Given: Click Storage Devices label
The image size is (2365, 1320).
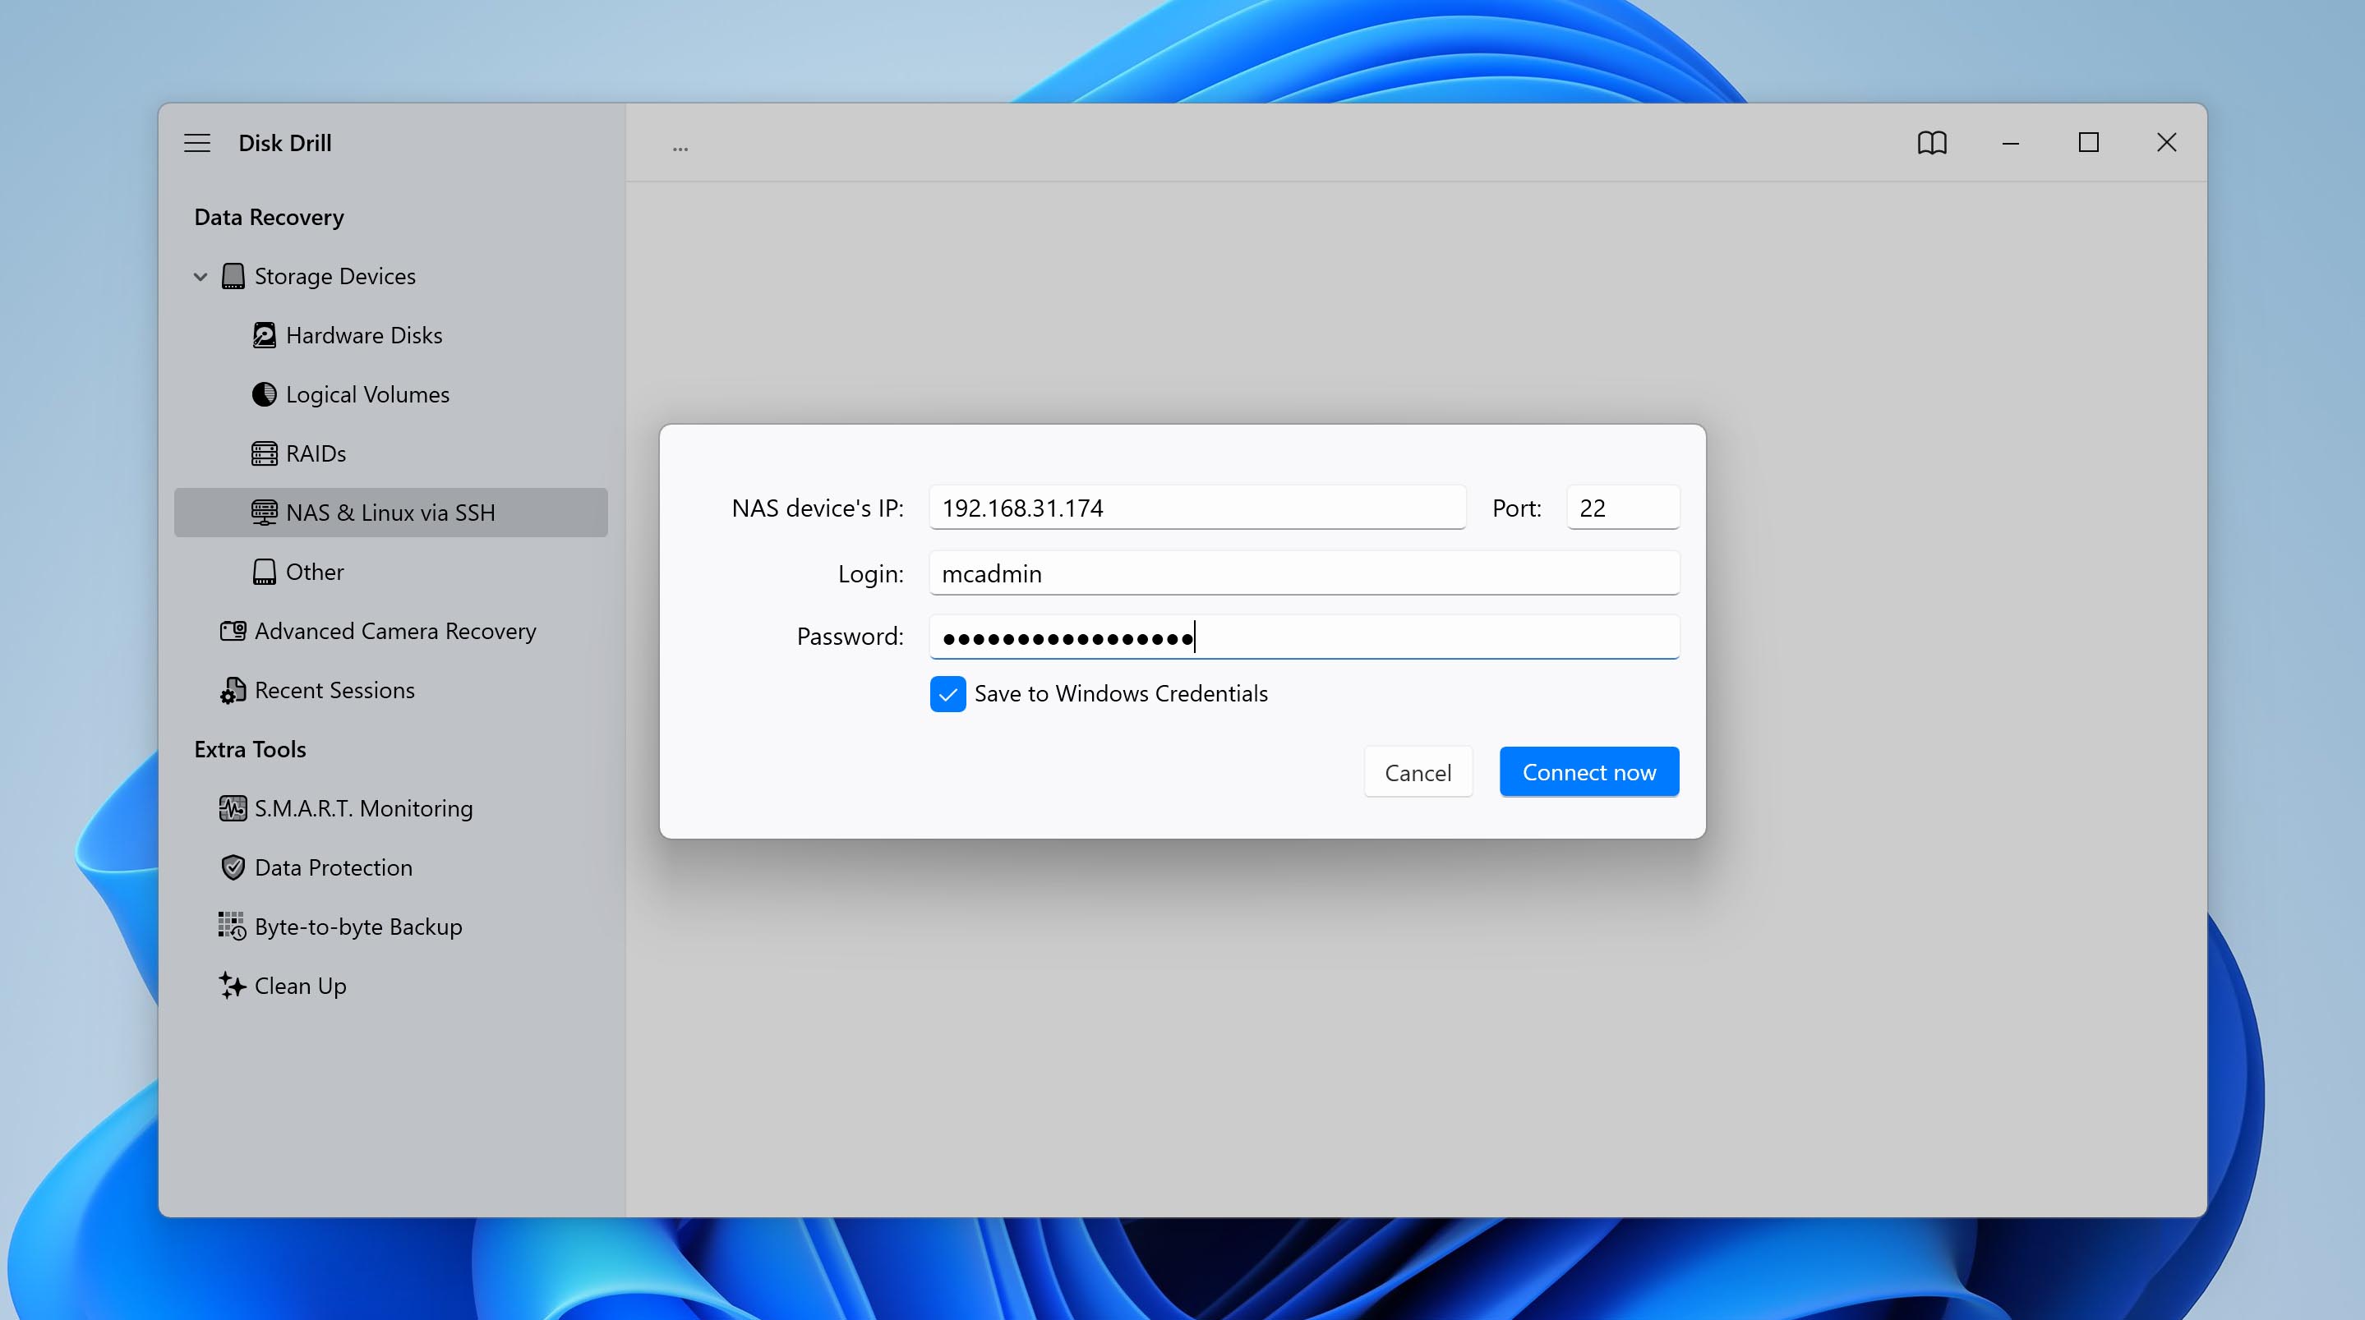Looking at the screenshot, I should pos(335,276).
